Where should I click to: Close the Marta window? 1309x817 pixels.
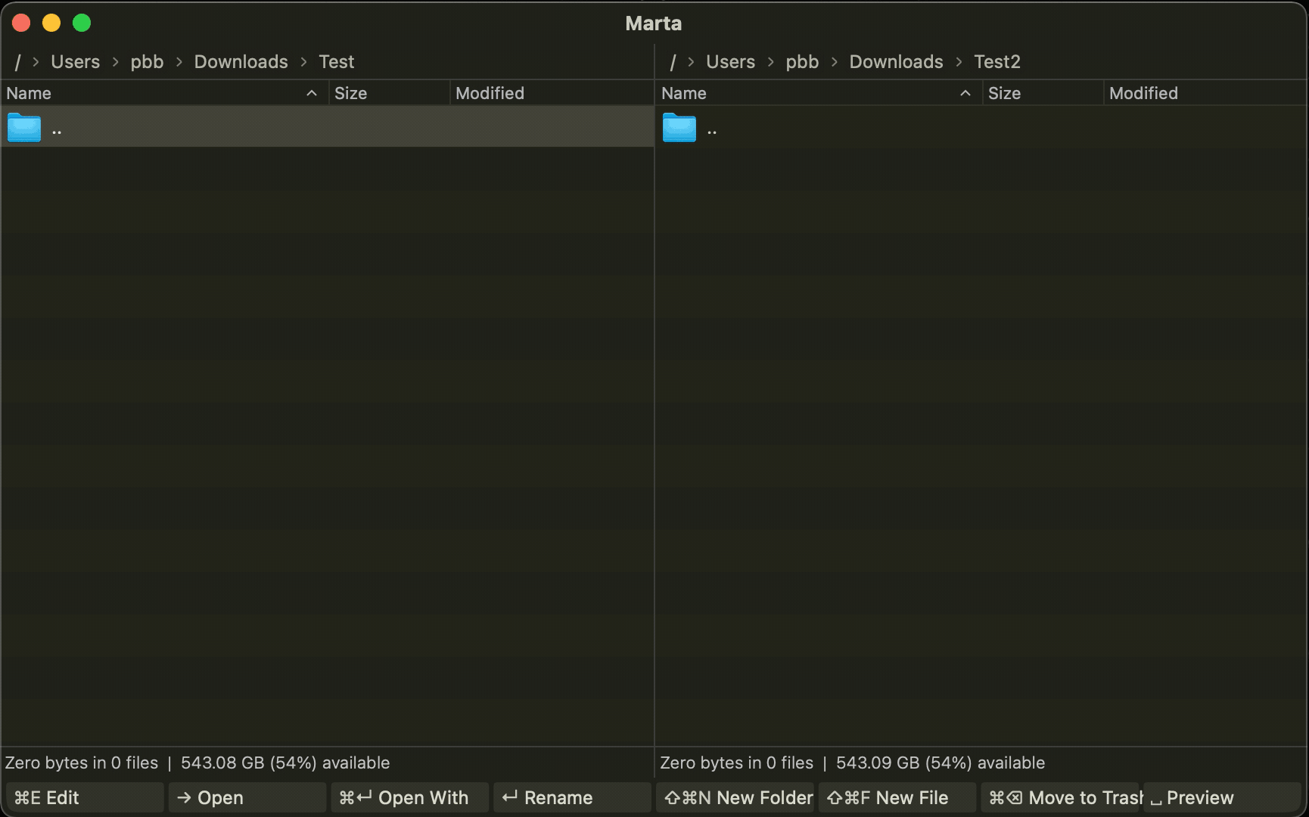tap(21, 23)
